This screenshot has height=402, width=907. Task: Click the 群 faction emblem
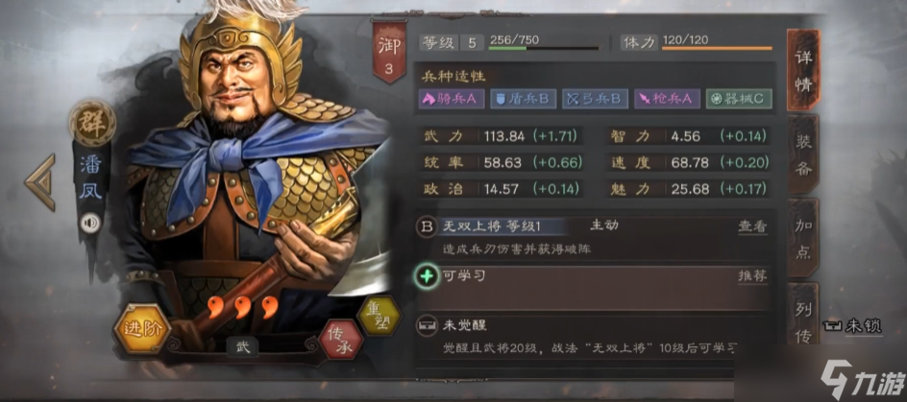point(92,123)
